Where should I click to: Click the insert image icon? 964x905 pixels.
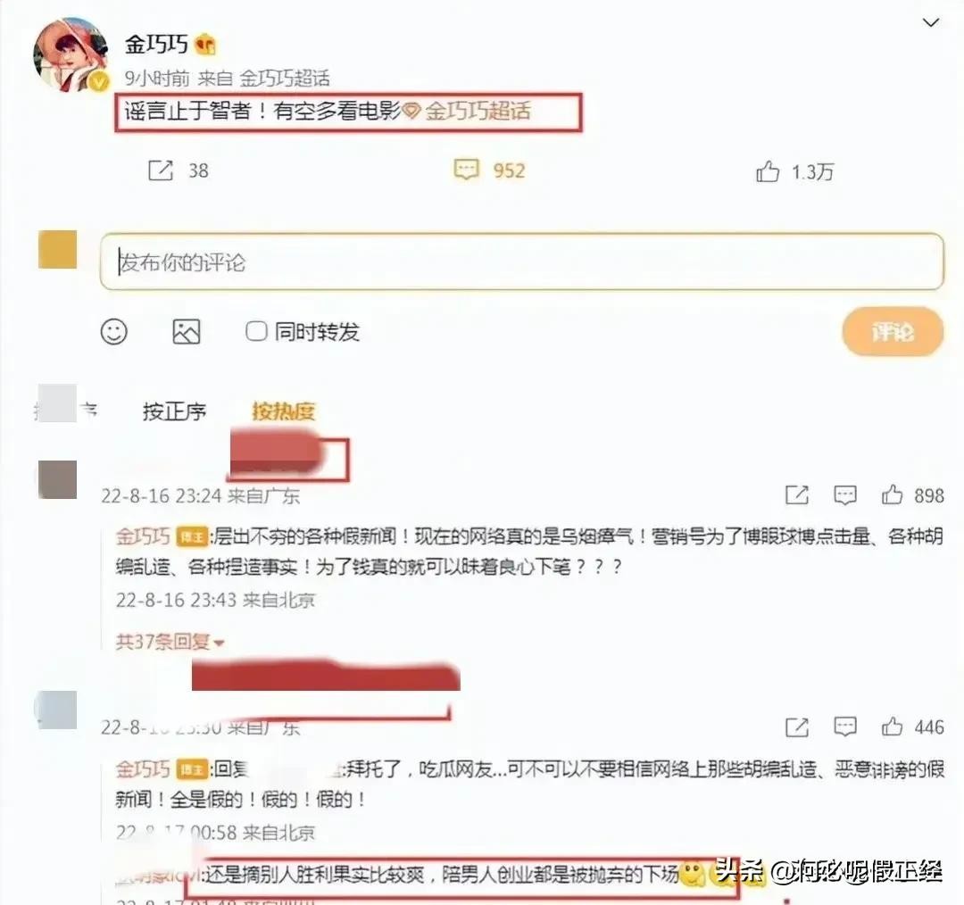187,332
